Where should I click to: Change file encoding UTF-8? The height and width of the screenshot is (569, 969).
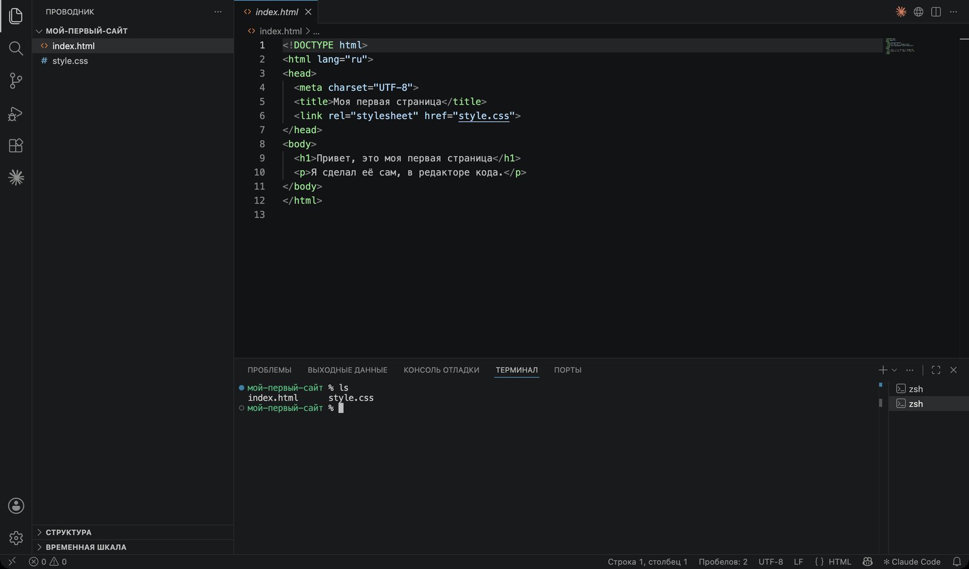770,562
